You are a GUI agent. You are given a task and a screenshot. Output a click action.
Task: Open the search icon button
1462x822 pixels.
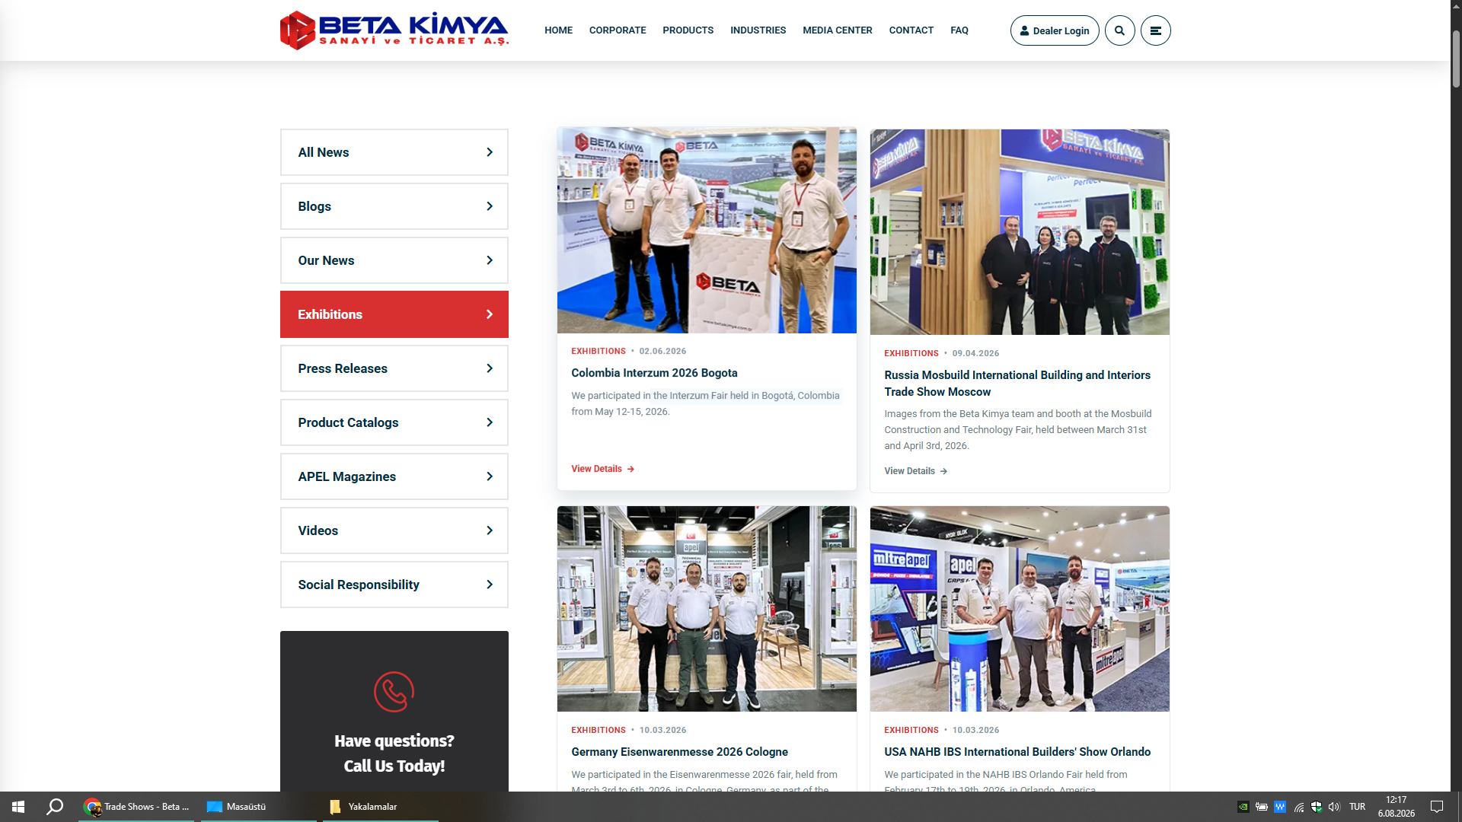click(x=1119, y=30)
